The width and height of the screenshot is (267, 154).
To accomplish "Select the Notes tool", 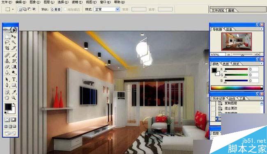I will [7, 92].
